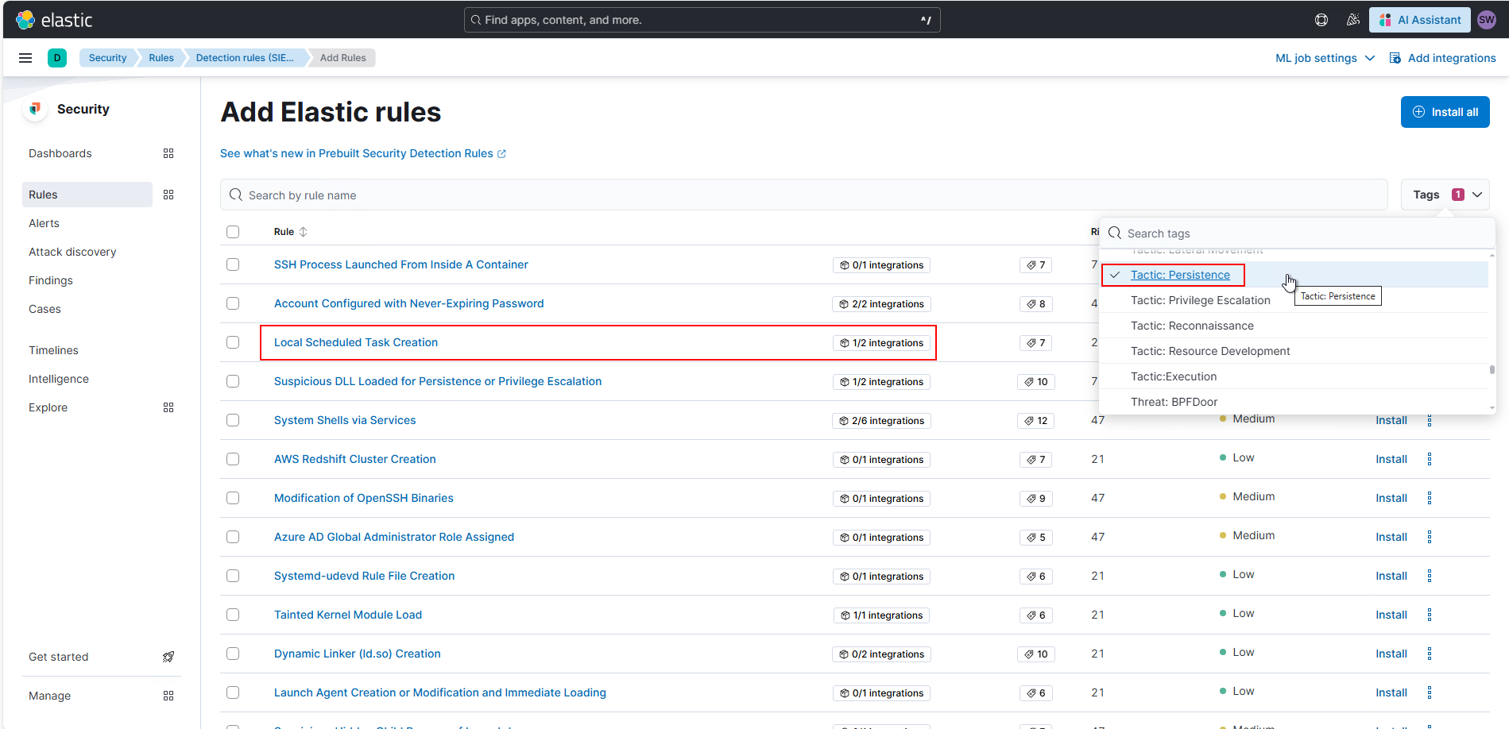The image size is (1509, 729).
Task: Open actions menu for System Shells via Services
Action: (1430, 420)
